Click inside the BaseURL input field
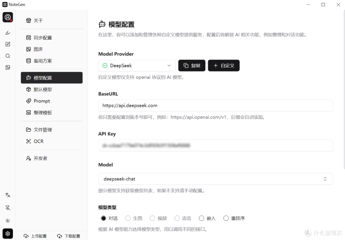Screen dimensions: 345x240 [215, 105]
